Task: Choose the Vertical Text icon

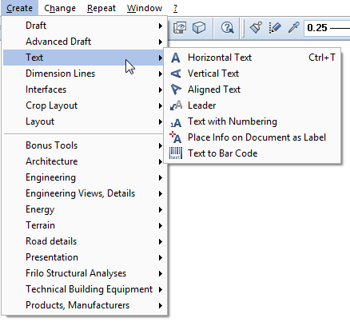Action: 176,74
